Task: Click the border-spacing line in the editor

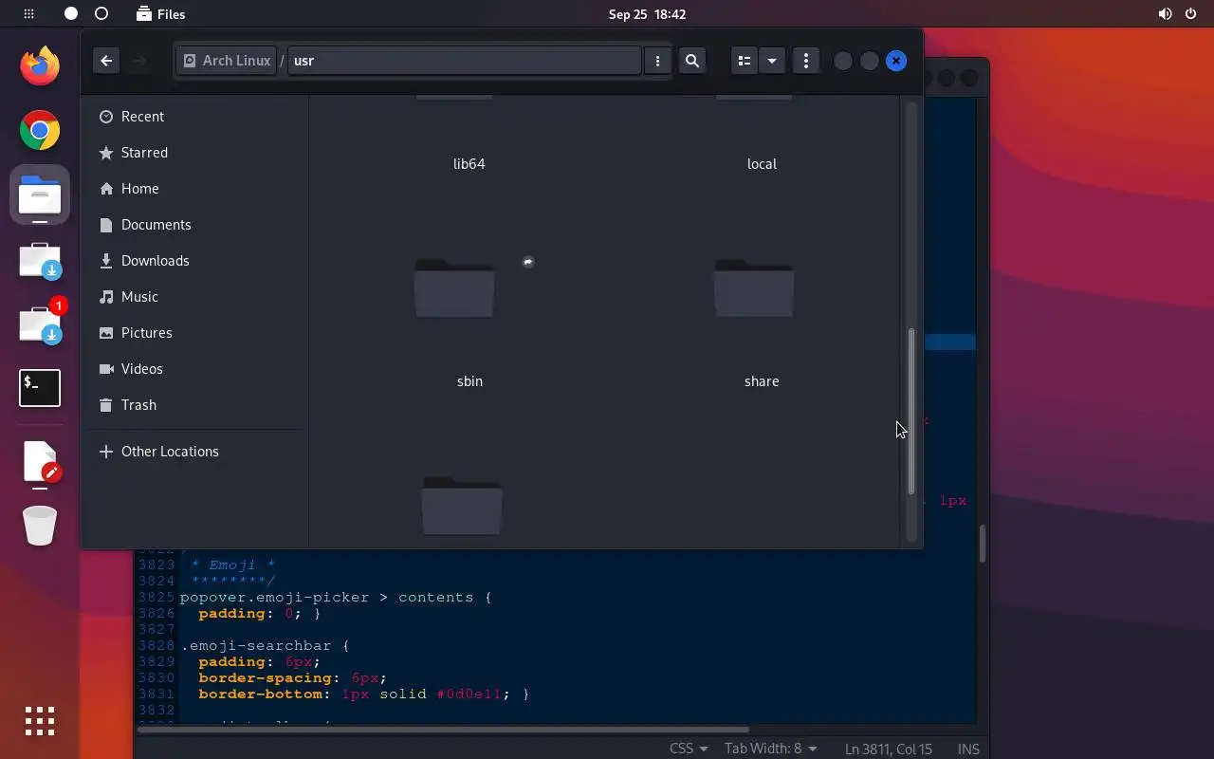Action: (x=292, y=678)
